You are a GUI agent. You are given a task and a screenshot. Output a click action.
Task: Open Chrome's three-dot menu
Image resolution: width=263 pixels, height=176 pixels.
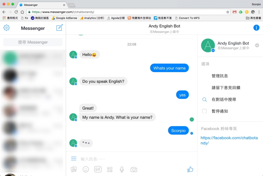259,12
